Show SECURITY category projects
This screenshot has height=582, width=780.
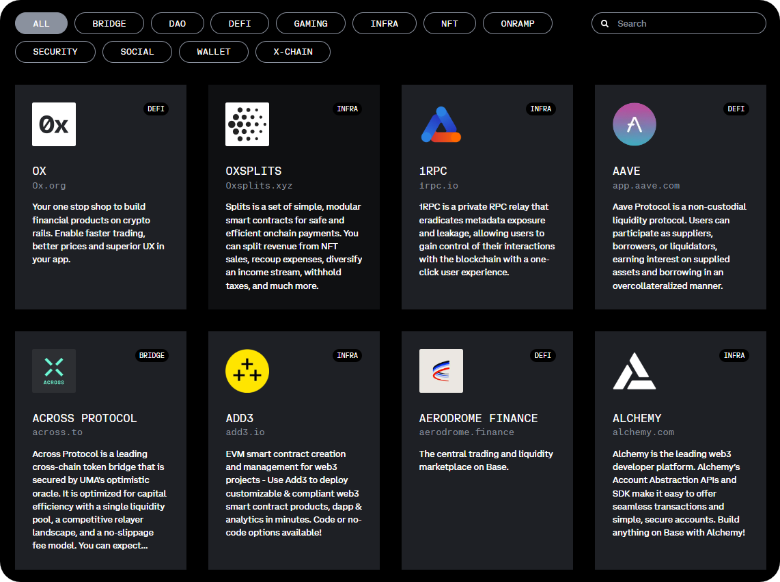pyautogui.click(x=55, y=52)
